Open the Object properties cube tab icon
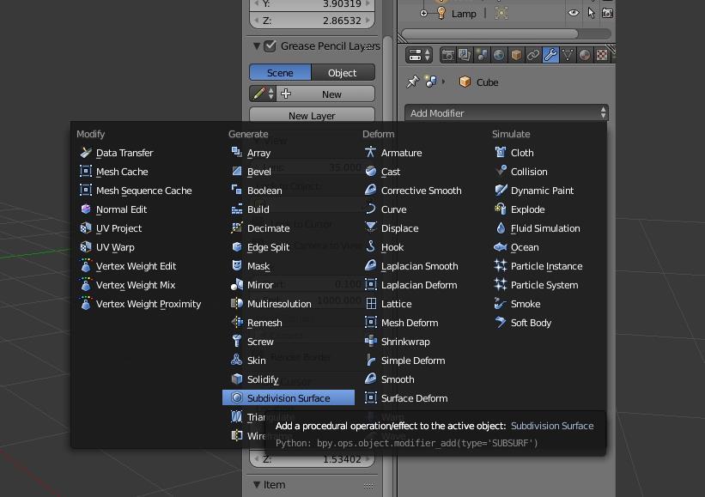Screen dimensions: 705x497 (516, 55)
